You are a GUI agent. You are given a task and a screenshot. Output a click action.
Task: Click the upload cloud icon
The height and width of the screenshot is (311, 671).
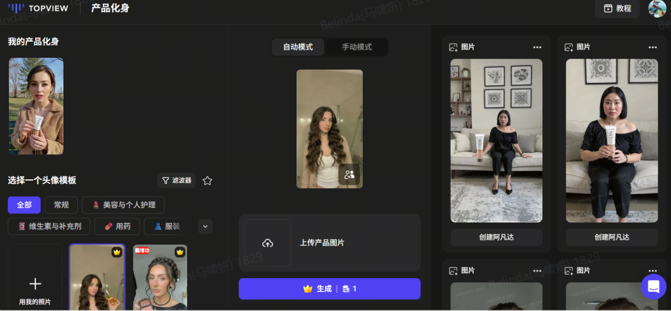click(x=268, y=243)
